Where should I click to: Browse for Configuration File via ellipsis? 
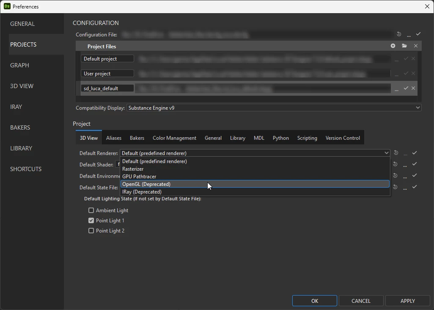409,35
